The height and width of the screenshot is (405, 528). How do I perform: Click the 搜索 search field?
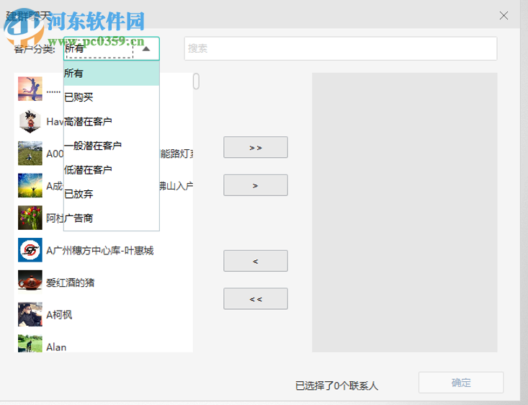[x=341, y=48]
